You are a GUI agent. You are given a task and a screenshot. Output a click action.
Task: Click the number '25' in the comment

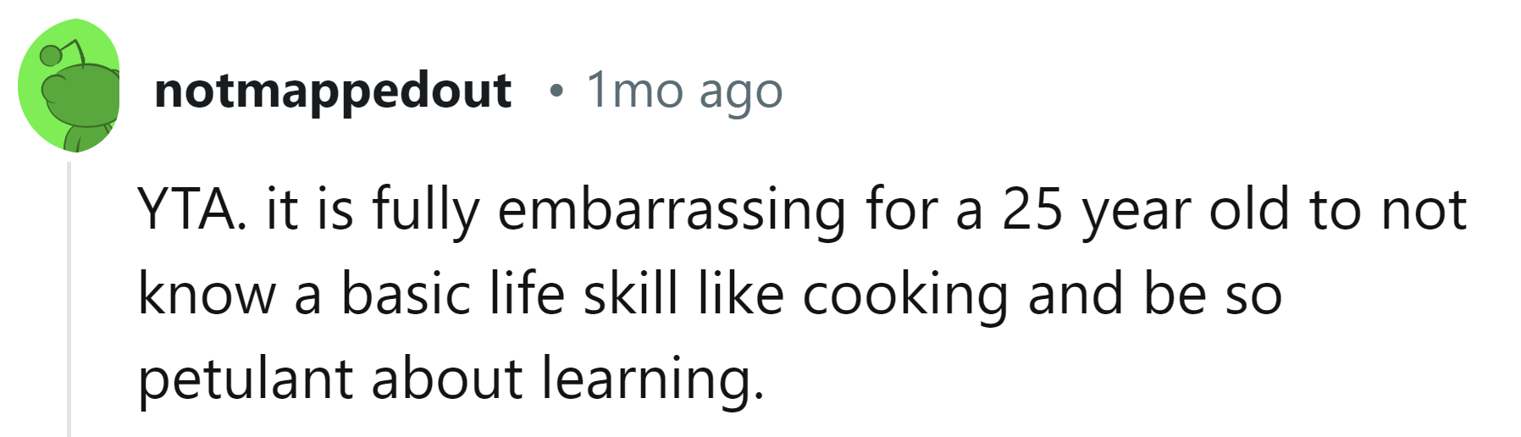1032,210
